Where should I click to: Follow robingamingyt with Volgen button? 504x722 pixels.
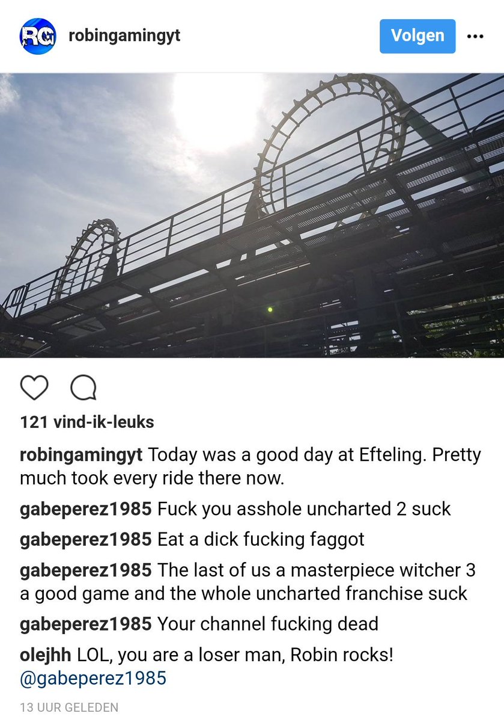417,35
